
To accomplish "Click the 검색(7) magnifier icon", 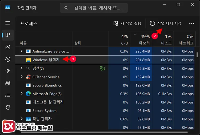I will [28, 68].
